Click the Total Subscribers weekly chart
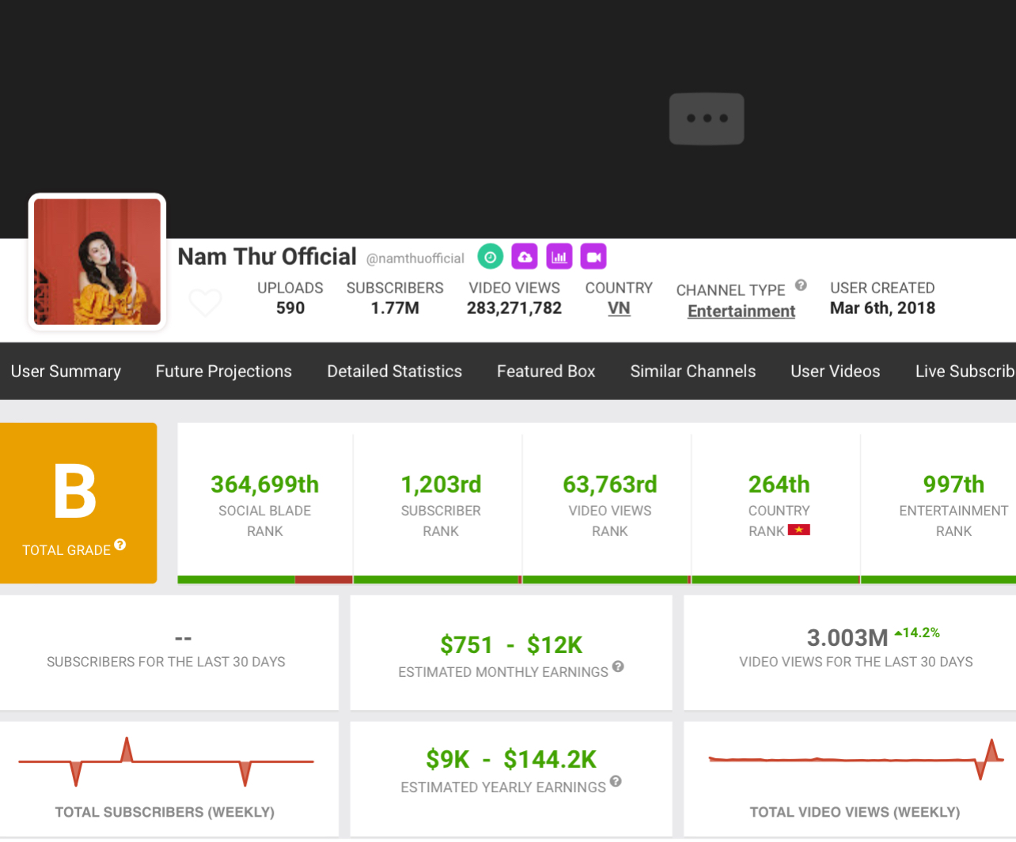1016x842 pixels. coord(166,761)
